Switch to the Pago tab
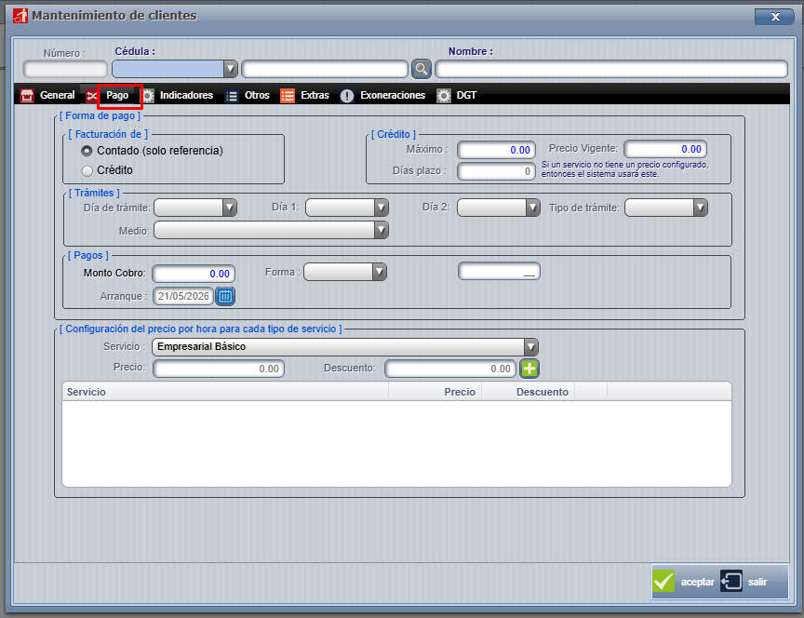 point(117,95)
